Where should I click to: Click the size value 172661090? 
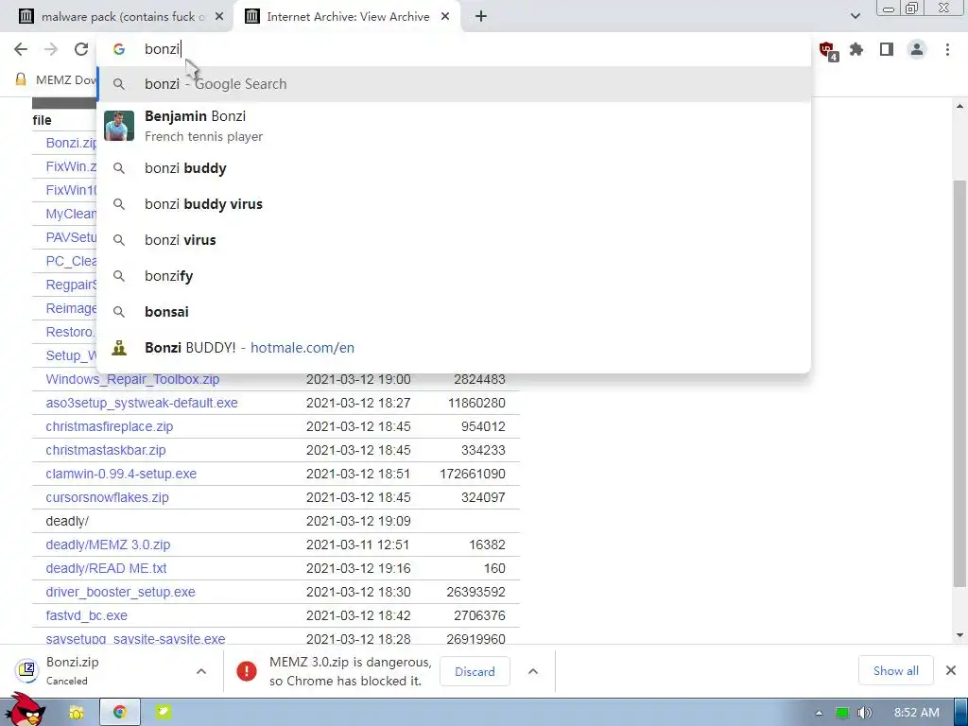point(473,475)
